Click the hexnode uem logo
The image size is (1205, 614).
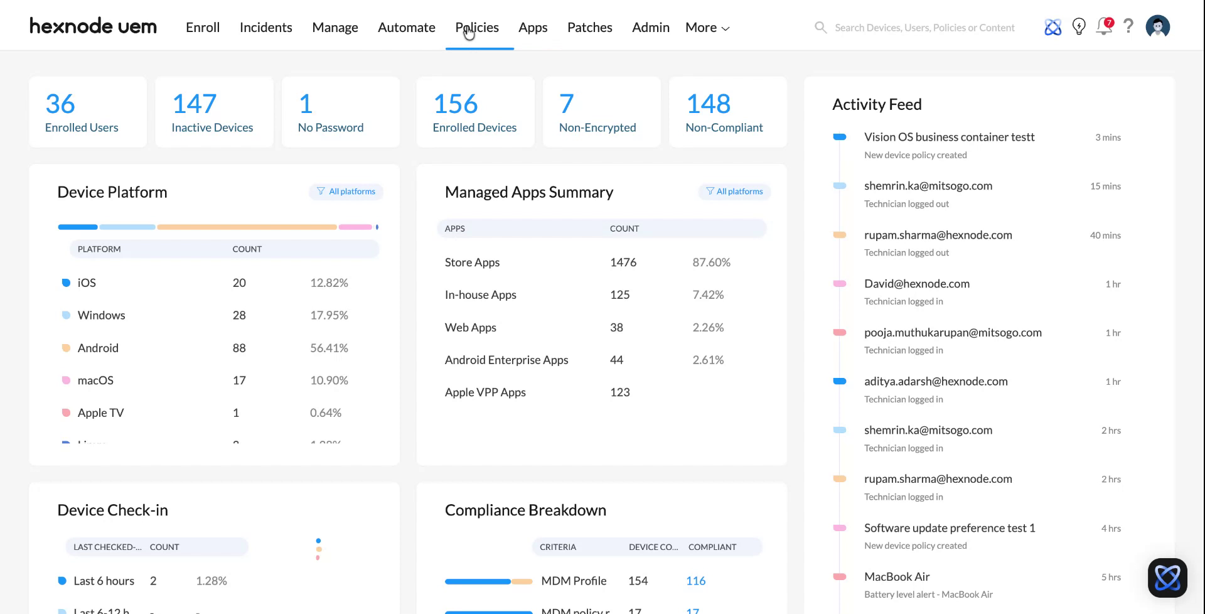pos(92,26)
